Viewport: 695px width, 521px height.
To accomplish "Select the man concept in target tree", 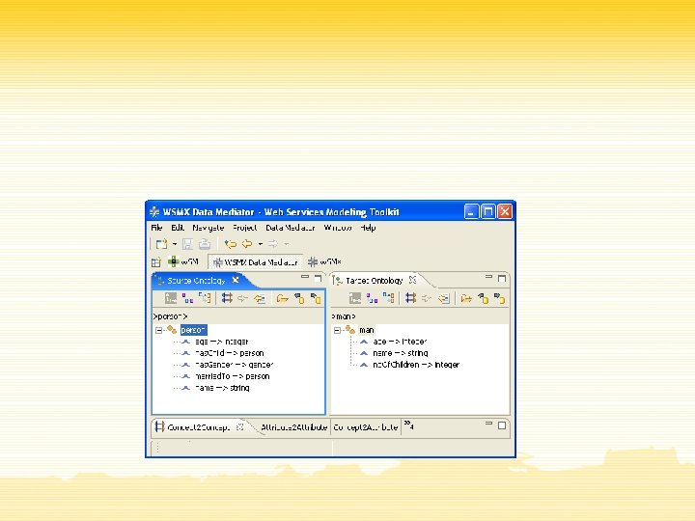I will pyautogui.click(x=366, y=330).
